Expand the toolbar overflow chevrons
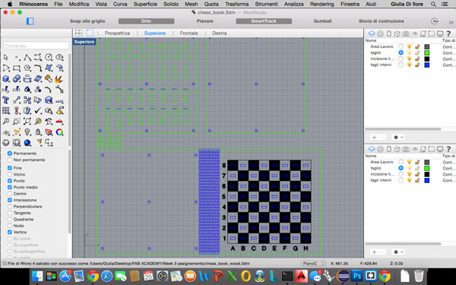This screenshot has height=285, width=456. [451, 22]
